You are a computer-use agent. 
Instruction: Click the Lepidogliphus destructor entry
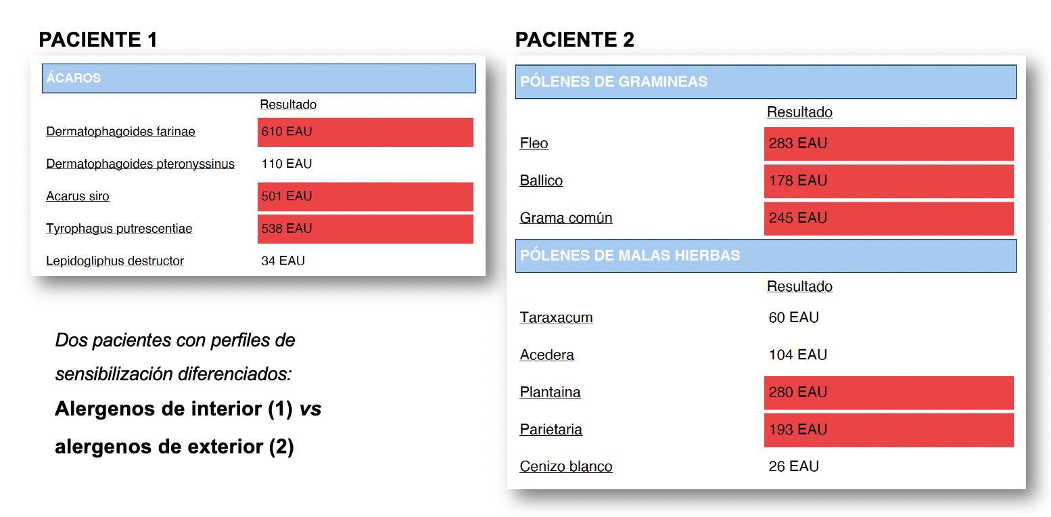[115, 261]
